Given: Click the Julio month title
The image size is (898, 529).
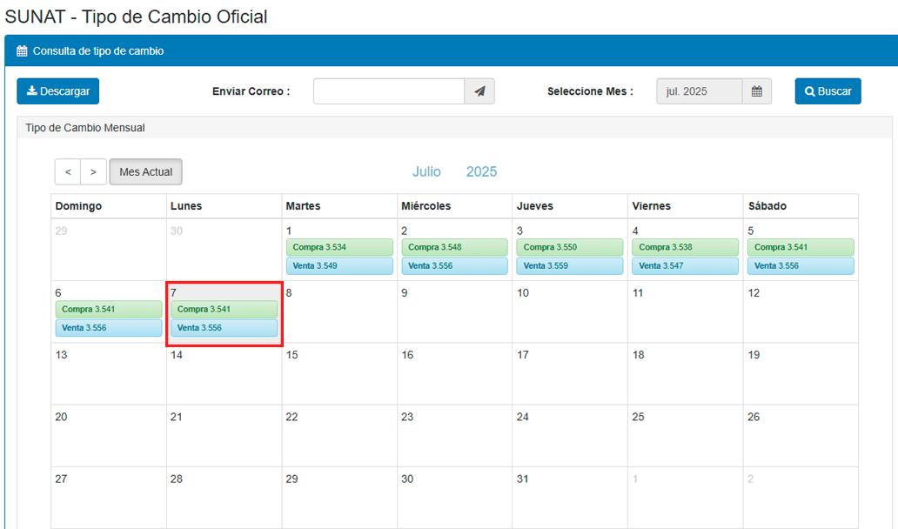Looking at the screenshot, I should [x=426, y=171].
